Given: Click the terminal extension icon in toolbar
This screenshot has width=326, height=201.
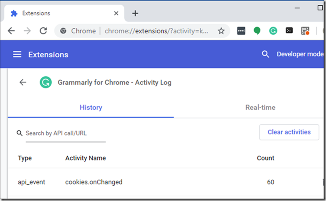Looking at the screenshot, I should click(x=289, y=31).
